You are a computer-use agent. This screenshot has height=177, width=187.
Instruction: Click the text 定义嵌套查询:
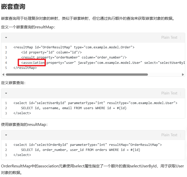click(x=13, y=83)
